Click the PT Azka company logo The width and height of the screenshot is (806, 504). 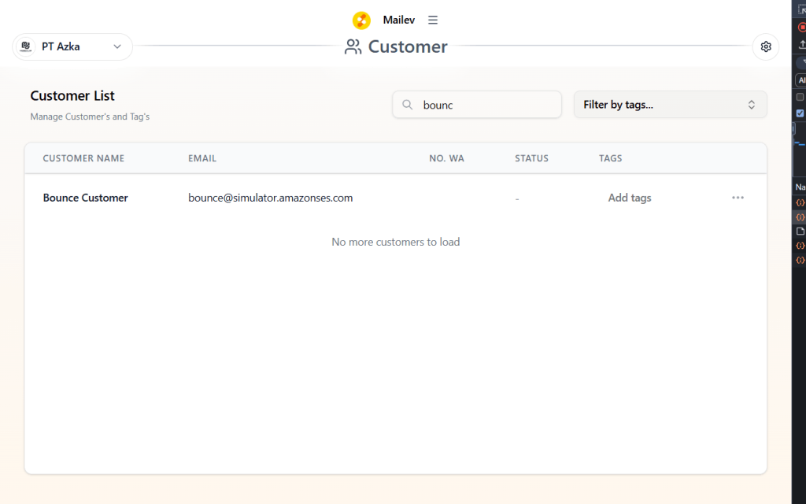25,46
